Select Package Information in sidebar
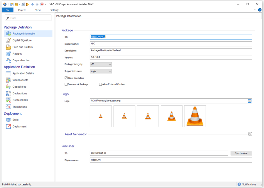The width and height of the screenshot is (264, 188). click(x=28, y=34)
